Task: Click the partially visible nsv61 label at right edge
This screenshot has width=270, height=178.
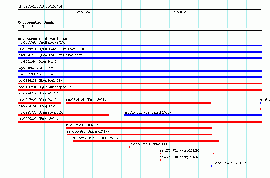Action: [x=265, y=100]
